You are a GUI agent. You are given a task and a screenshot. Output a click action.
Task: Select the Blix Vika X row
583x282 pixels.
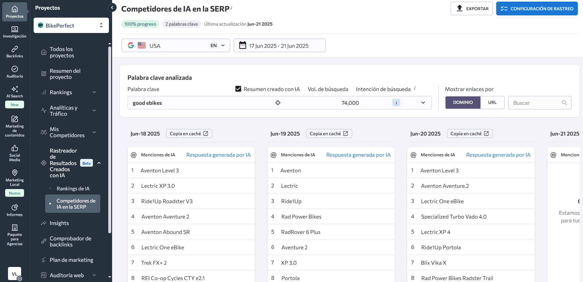point(471,263)
